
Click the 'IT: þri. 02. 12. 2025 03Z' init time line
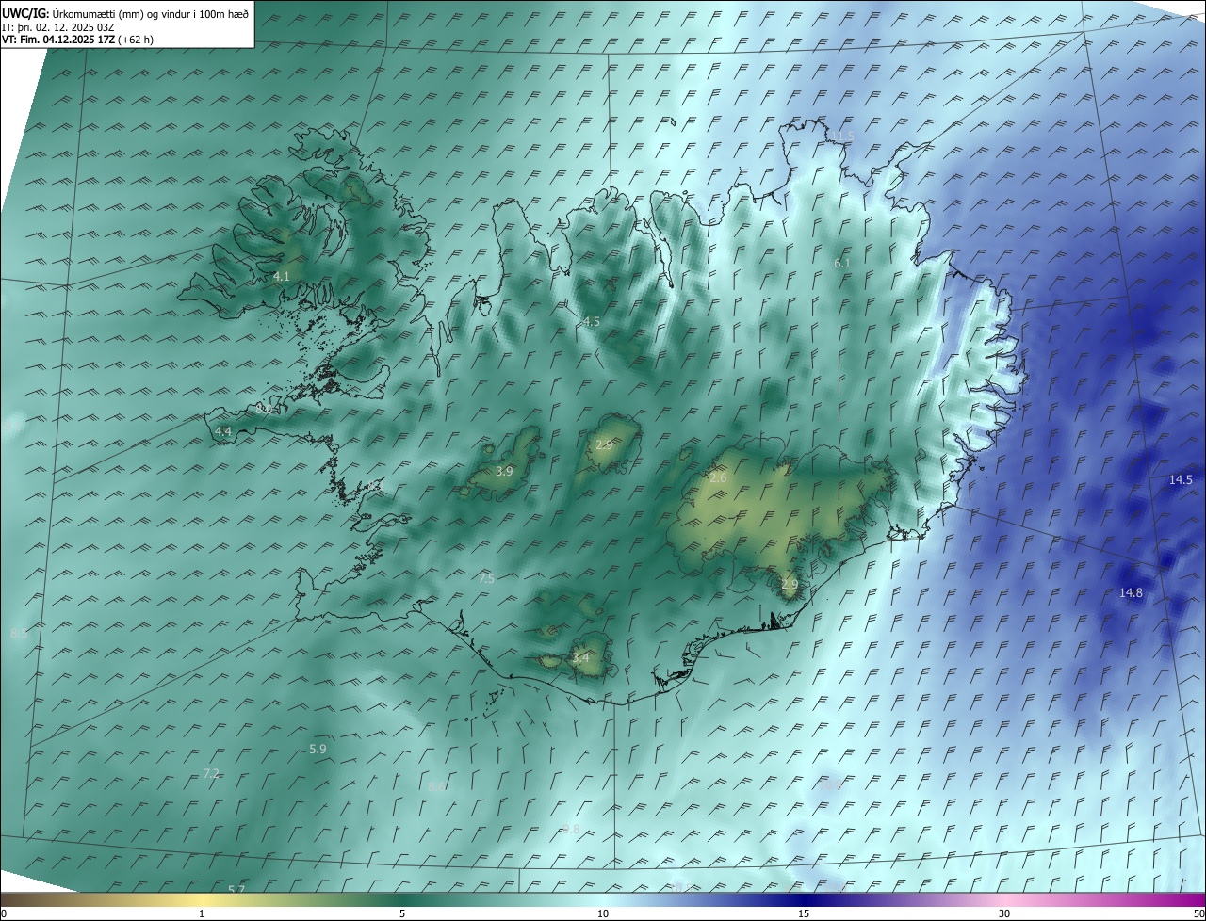(x=58, y=26)
